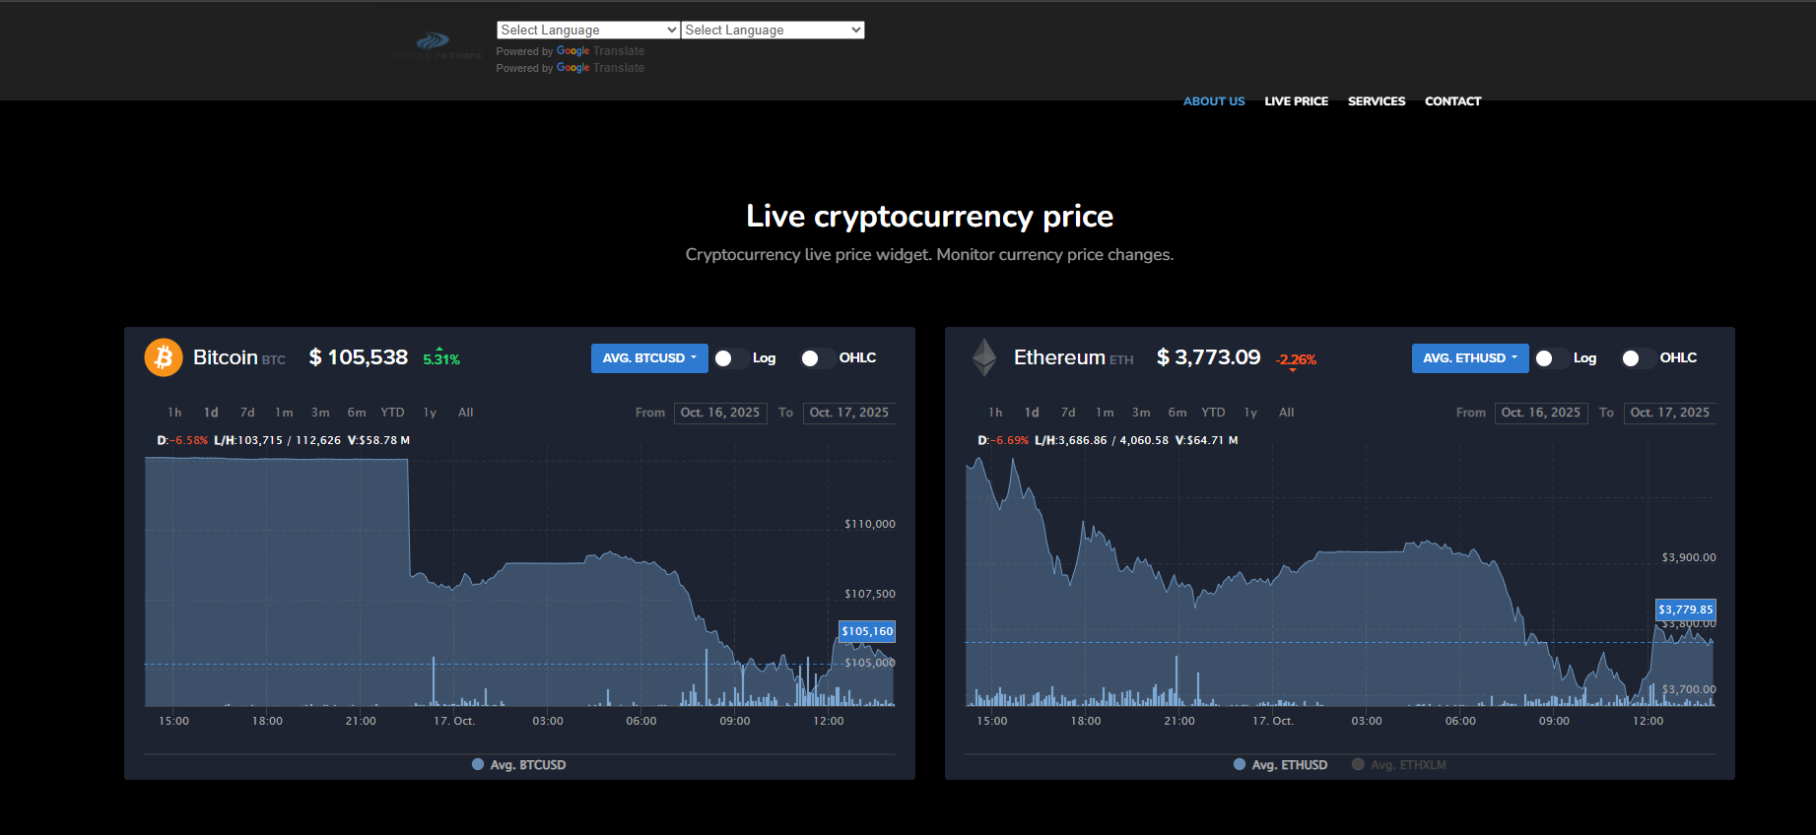
Task: Enable Log scale on Bitcoin chart
Action: tap(730, 358)
